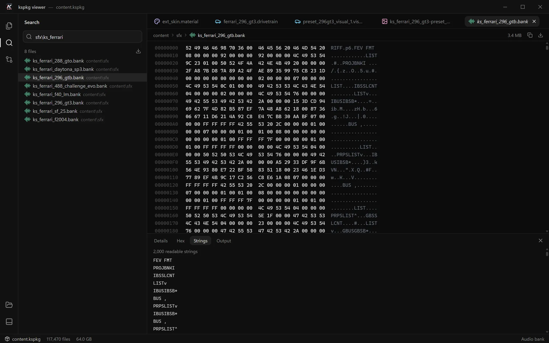549x343 pixels.
Task: Click hex offset 00000050
Action: tap(166, 86)
